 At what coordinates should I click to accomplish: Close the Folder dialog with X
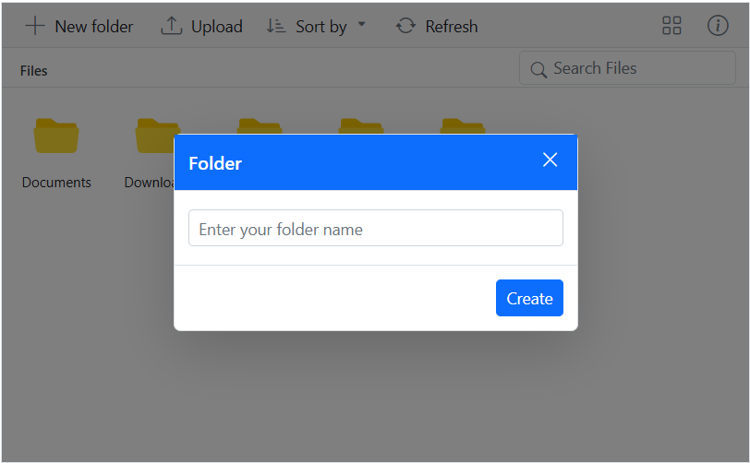550,160
